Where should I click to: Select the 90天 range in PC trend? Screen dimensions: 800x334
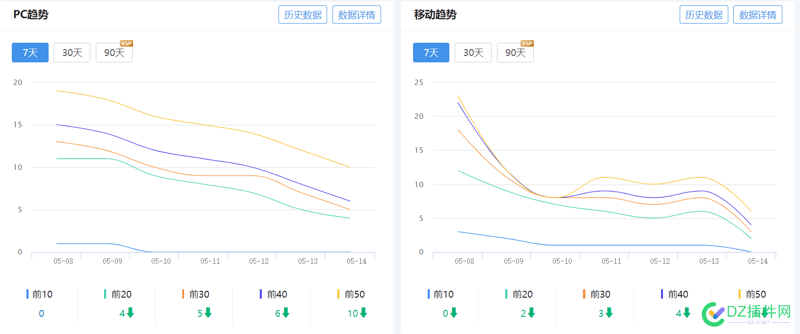[x=114, y=53]
